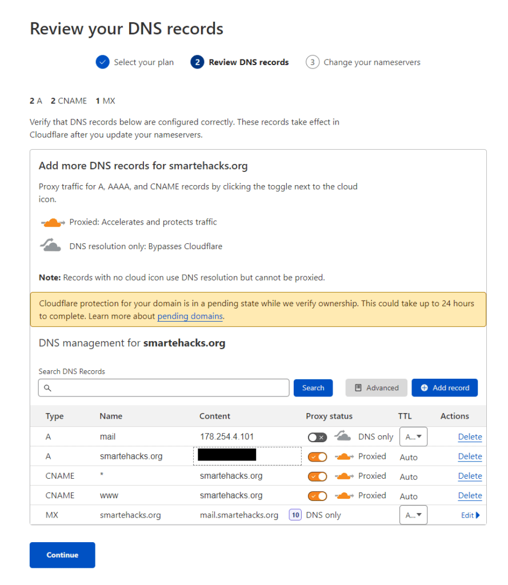Screen dimensions: 508x585
Task: Delete the smartehacks.org A record
Action: coord(470,456)
